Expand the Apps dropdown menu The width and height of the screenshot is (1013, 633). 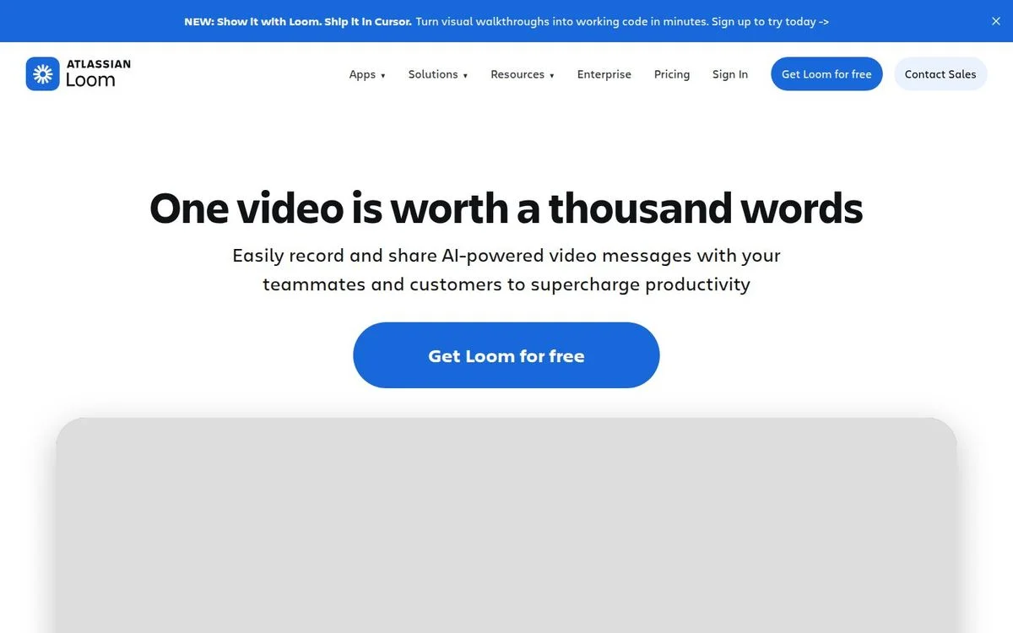tap(367, 74)
